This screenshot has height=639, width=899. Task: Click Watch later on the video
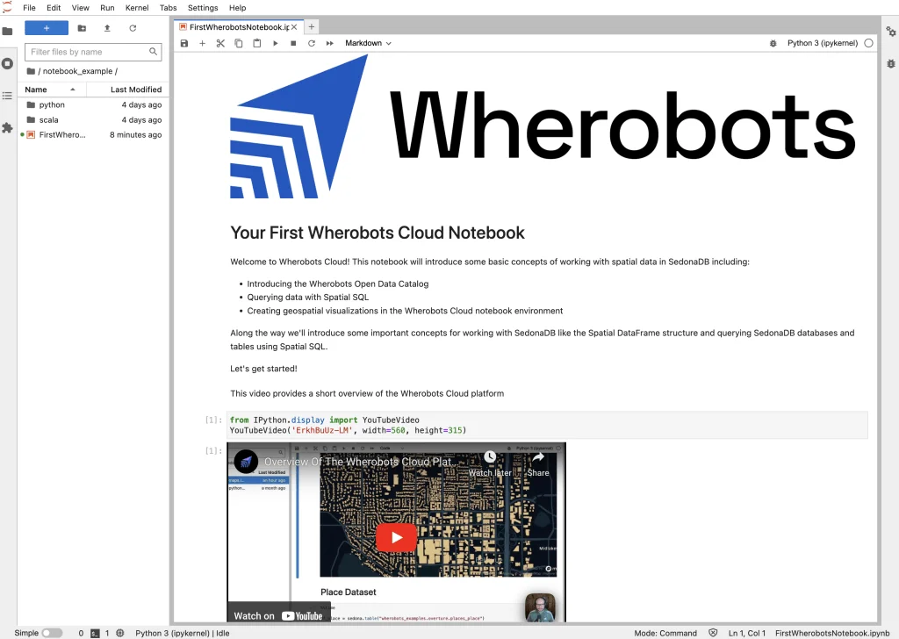[x=490, y=465]
